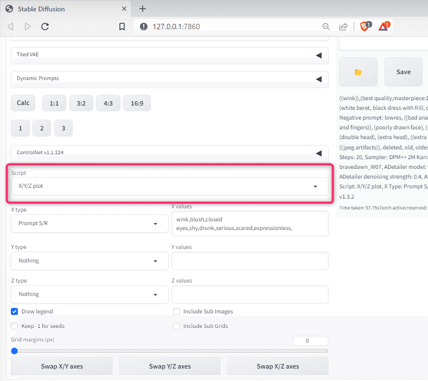Uncheck the Draw legend checkbox
This screenshot has width=428, height=381.
(15, 311)
